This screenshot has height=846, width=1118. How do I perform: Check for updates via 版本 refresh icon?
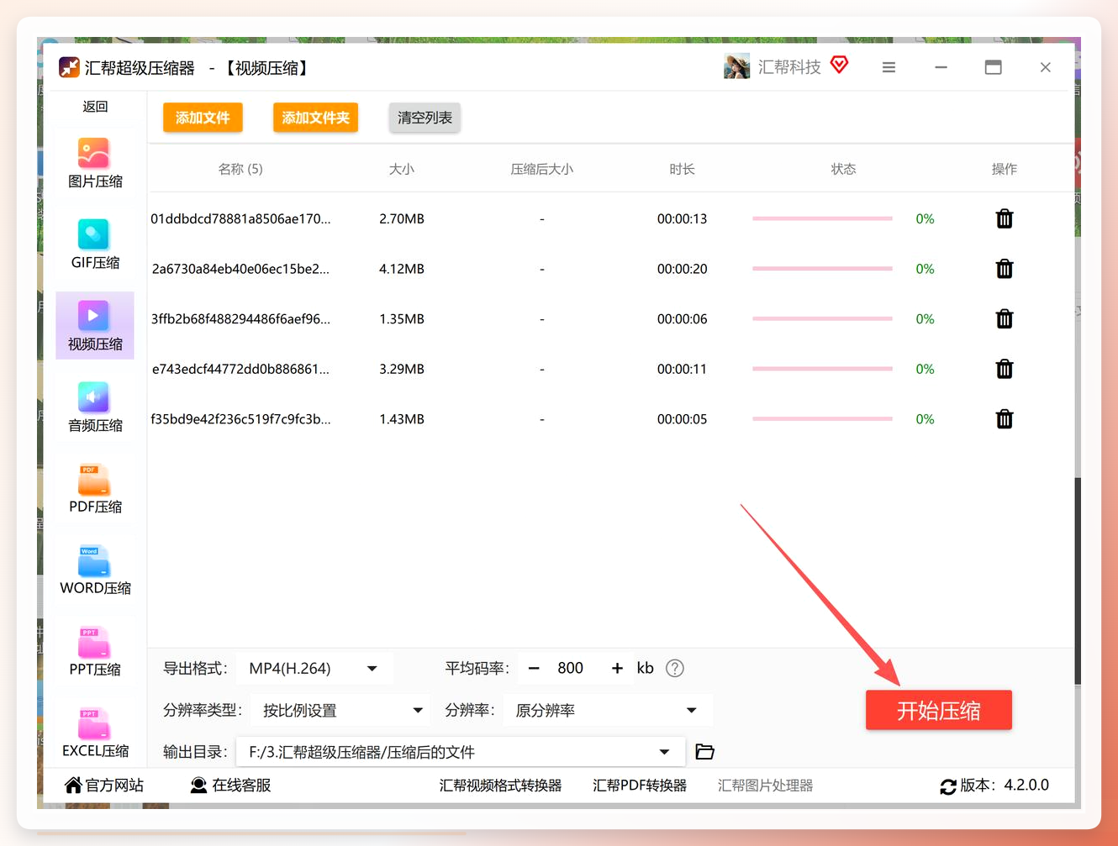tap(948, 786)
